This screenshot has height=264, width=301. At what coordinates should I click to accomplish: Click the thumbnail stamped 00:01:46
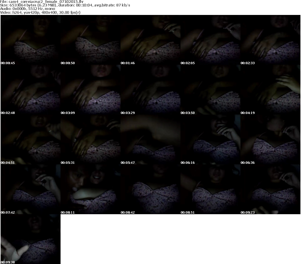point(150,40)
